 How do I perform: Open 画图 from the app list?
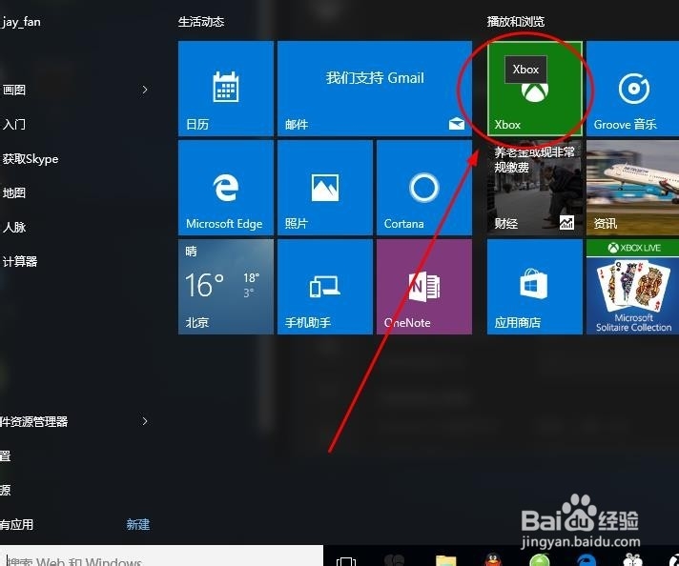pyautogui.click(x=14, y=90)
